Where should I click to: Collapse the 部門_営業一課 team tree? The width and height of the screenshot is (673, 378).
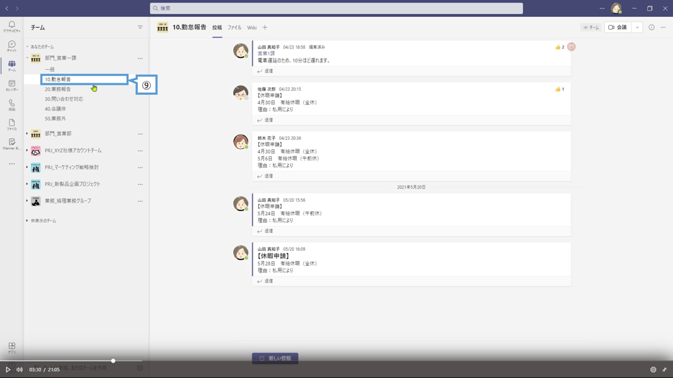click(x=27, y=58)
